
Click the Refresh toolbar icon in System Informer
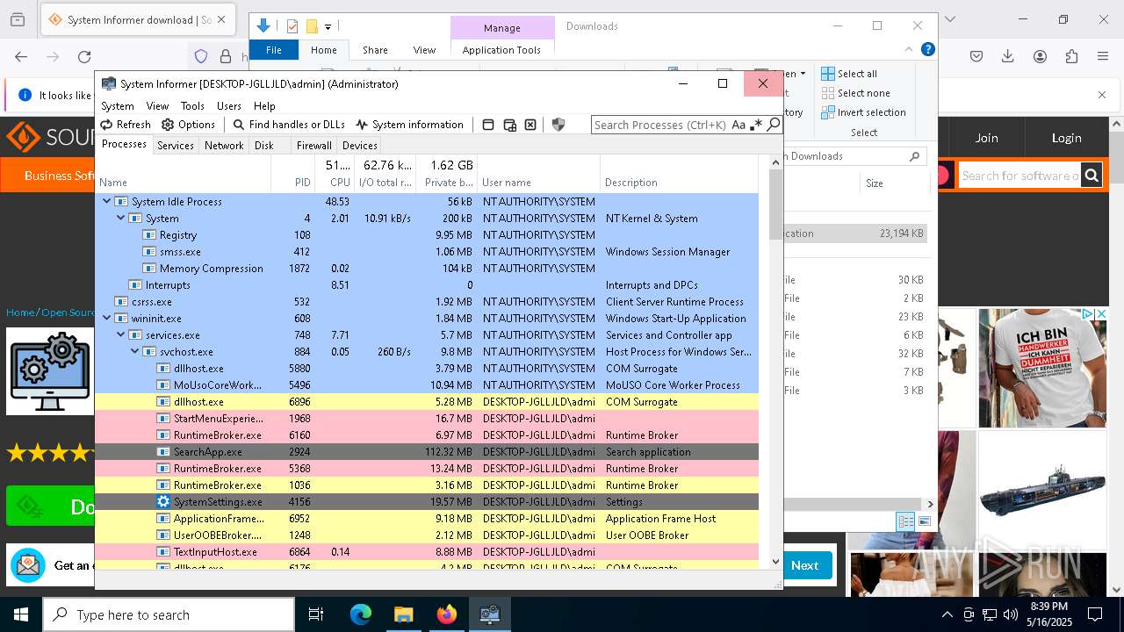pyautogui.click(x=106, y=125)
